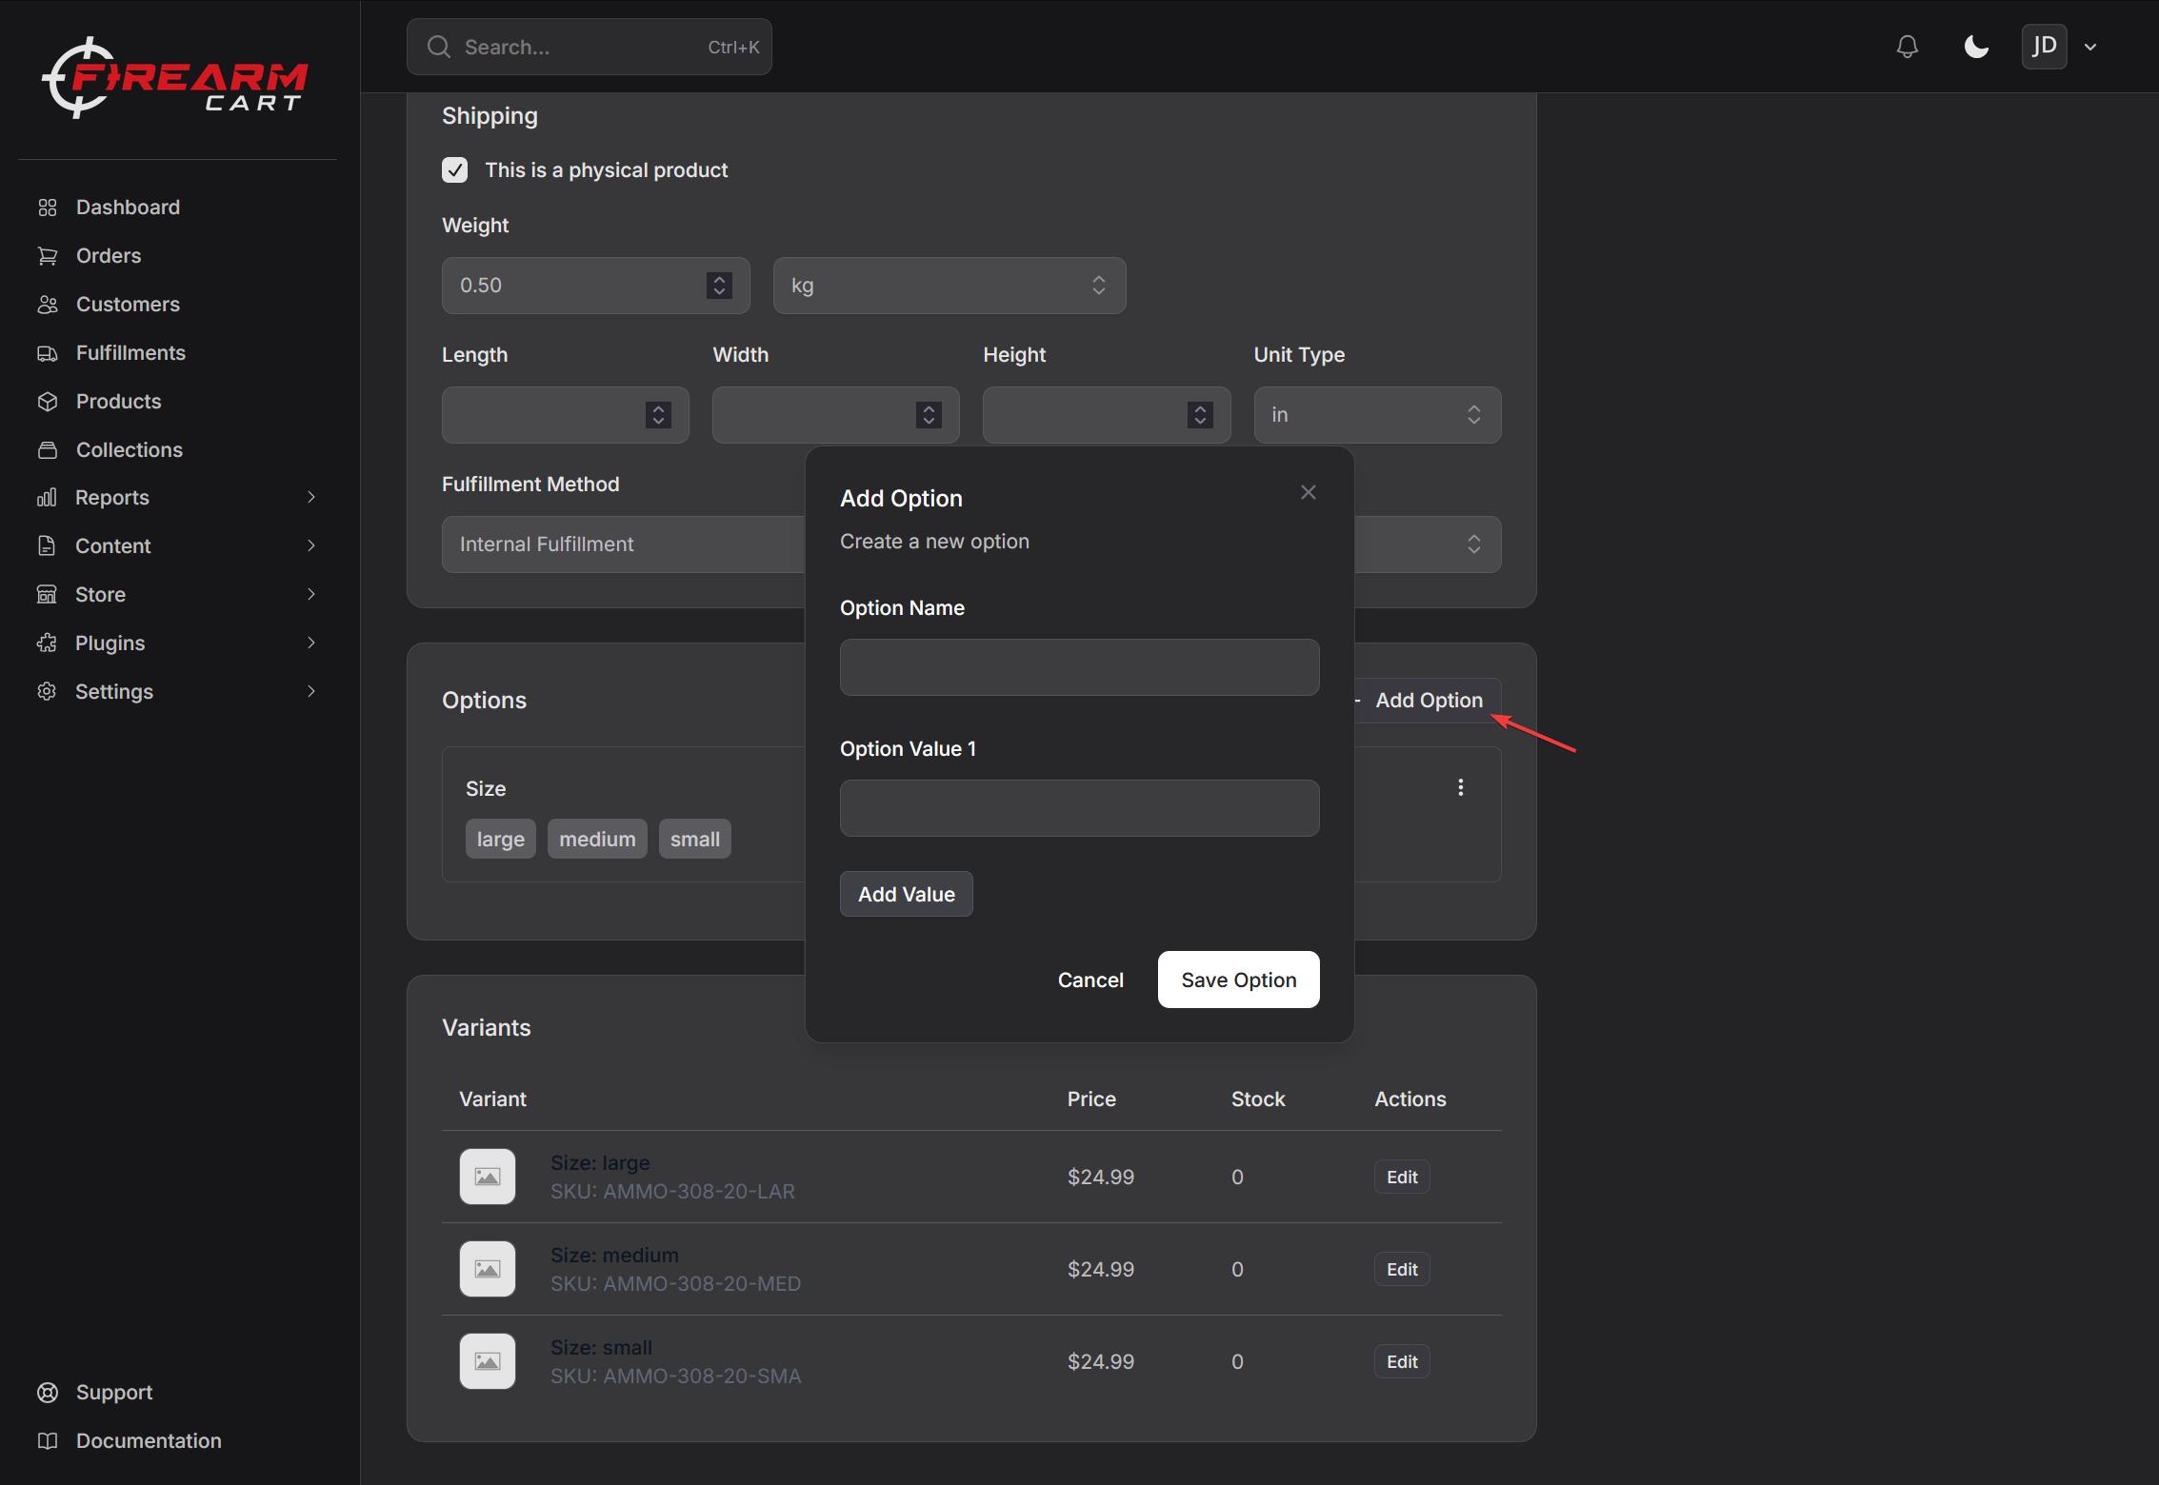Image resolution: width=2159 pixels, height=1485 pixels.
Task: Click the small size tag
Action: [x=694, y=839]
